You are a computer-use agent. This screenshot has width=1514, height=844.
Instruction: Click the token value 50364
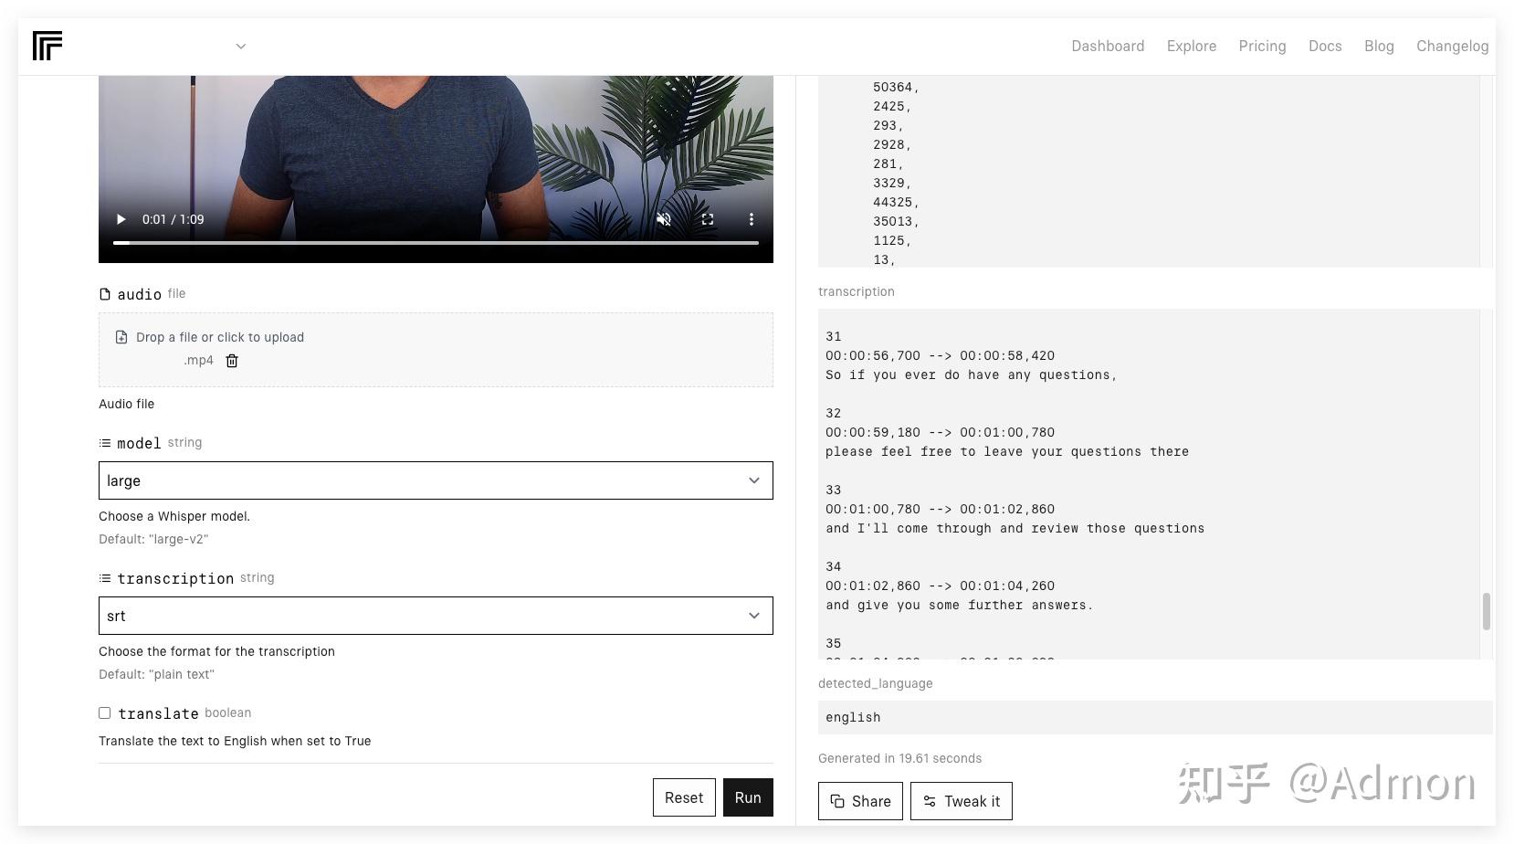[896, 87]
